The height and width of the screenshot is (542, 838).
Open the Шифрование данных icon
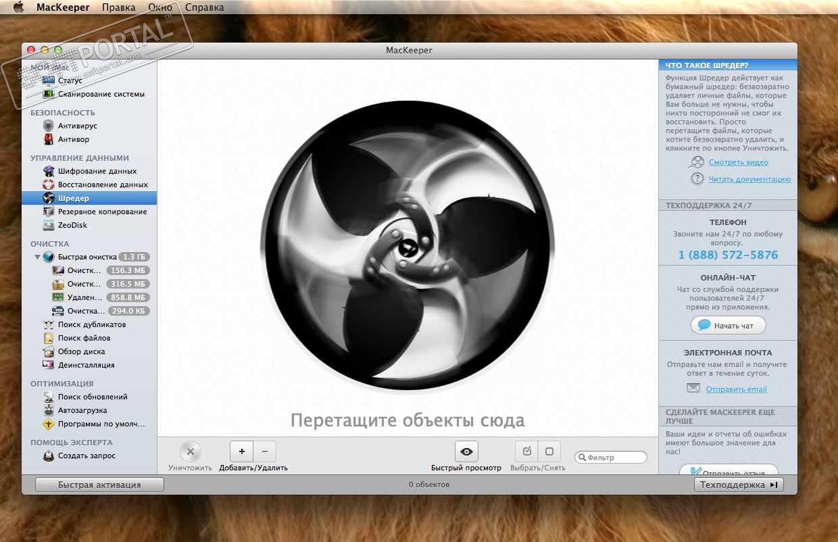click(49, 171)
